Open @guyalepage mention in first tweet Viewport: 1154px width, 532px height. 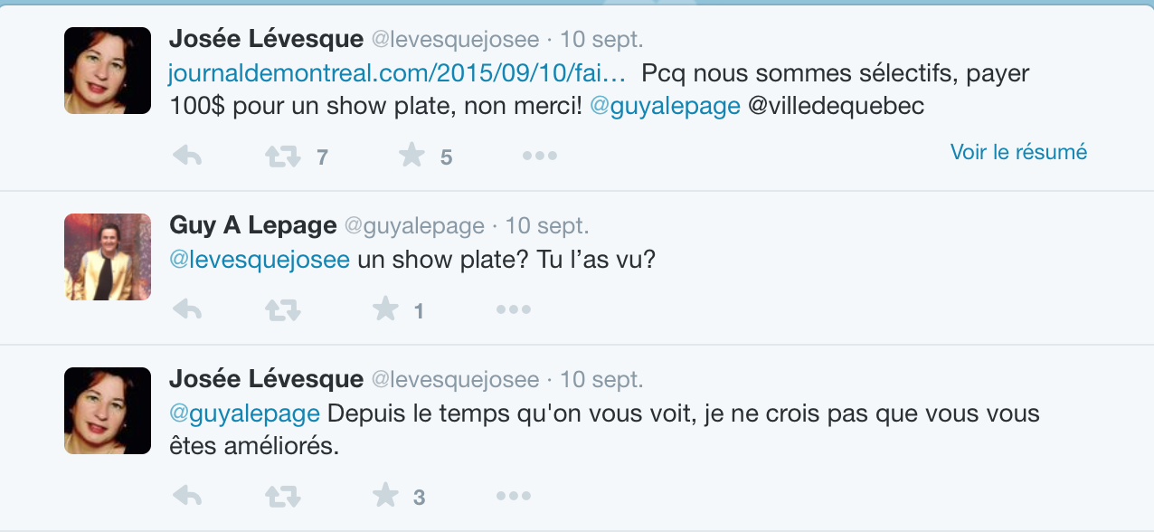[x=665, y=106]
